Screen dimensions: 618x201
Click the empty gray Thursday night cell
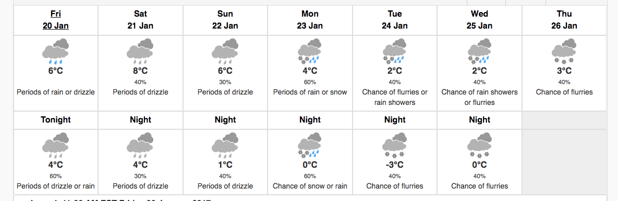(x=564, y=153)
